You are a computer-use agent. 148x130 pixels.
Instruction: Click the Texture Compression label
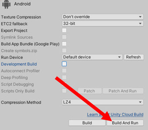(x=21, y=17)
